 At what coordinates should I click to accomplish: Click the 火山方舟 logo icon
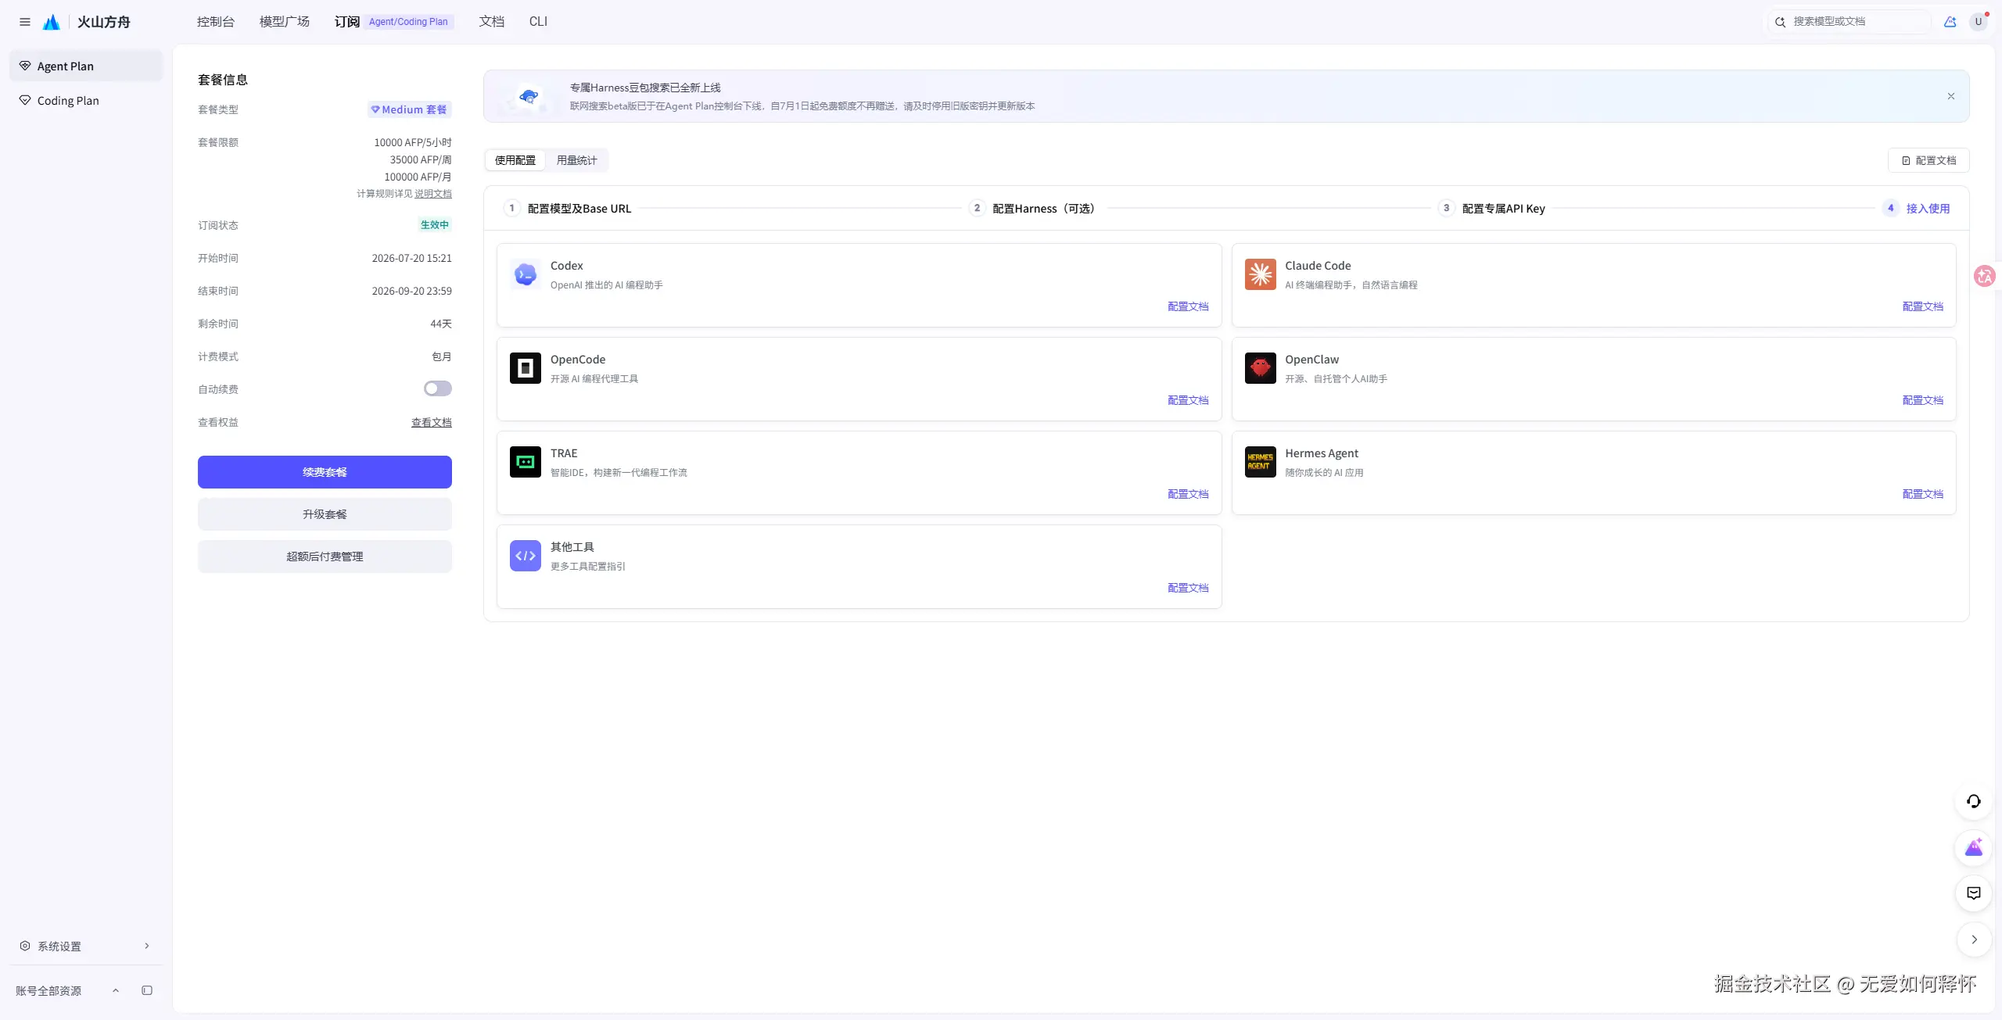coord(52,22)
